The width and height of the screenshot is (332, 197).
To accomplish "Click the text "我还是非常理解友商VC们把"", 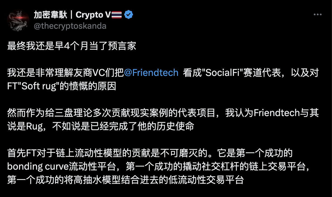I will click(x=65, y=73).
